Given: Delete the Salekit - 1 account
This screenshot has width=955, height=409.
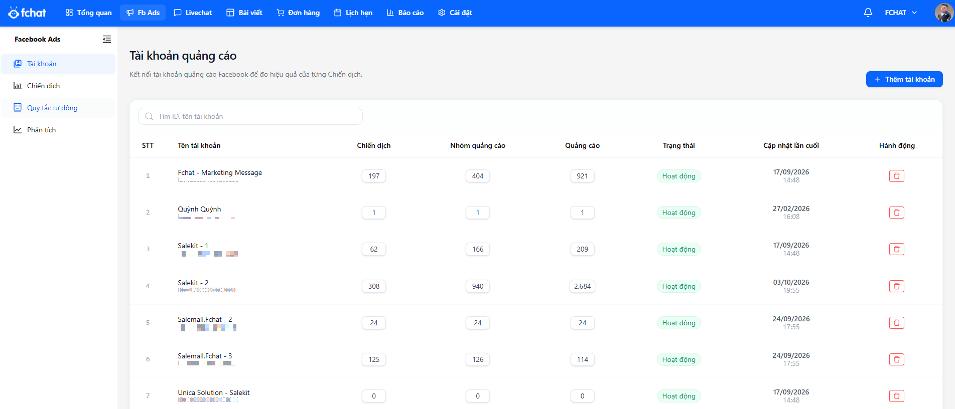Looking at the screenshot, I should pyautogui.click(x=896, y=249).
